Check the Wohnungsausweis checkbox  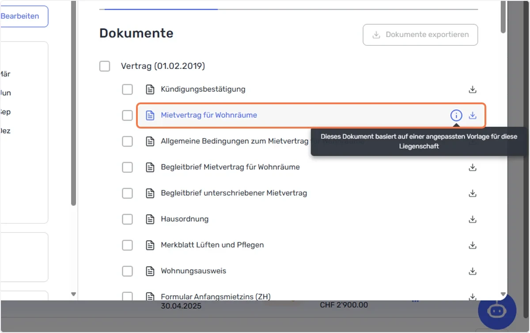point(127,271)
